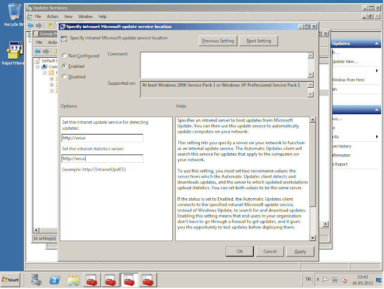384x289 pixels.
Task: Click the Next Setting button
Action: click(x=259, y=41)
